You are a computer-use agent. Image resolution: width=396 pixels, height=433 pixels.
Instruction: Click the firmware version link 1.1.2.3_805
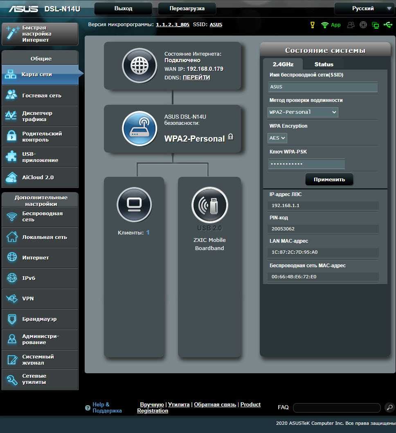[x=173, y=25]
